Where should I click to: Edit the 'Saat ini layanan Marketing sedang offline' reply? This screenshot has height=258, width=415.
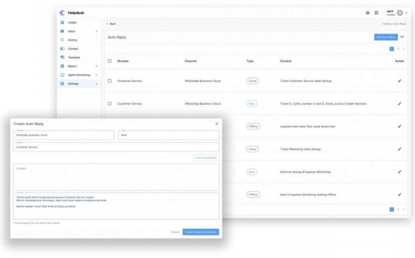(399, 195)
